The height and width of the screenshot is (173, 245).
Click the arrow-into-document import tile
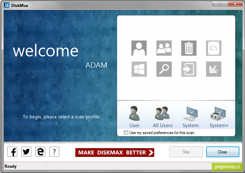[x=189, y=69]
